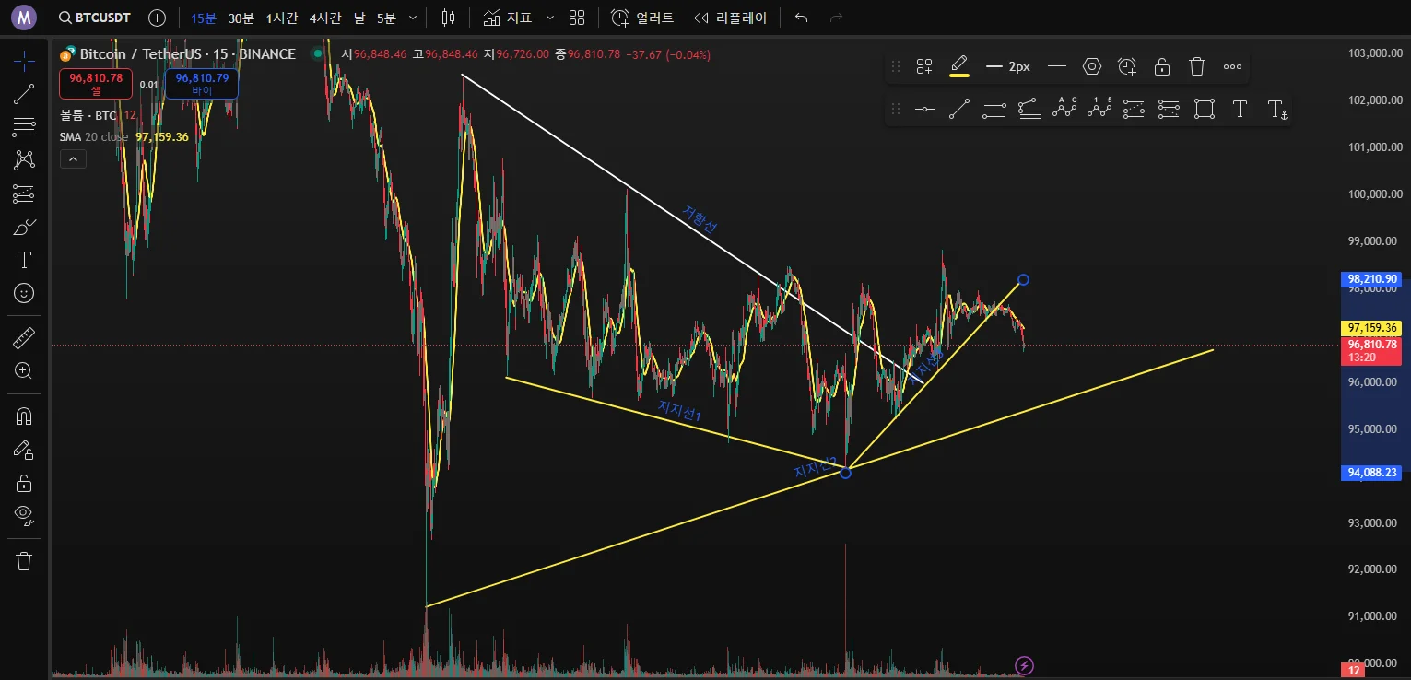Open the chart patterns tool group
1411x680 pixels.
point(24,159)
